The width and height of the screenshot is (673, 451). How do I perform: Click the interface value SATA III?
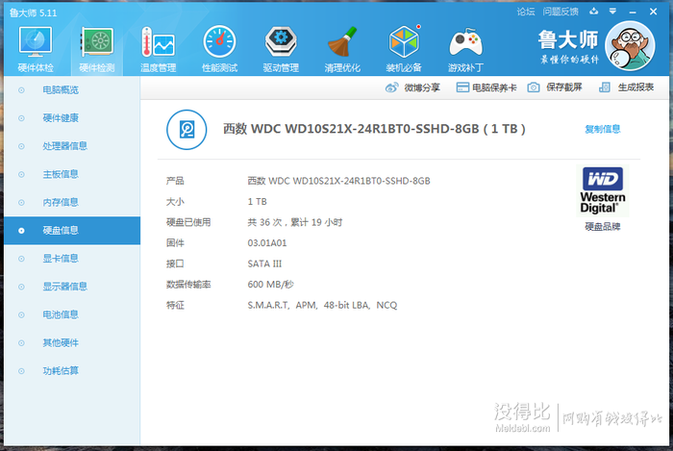[x=264, y=263]
